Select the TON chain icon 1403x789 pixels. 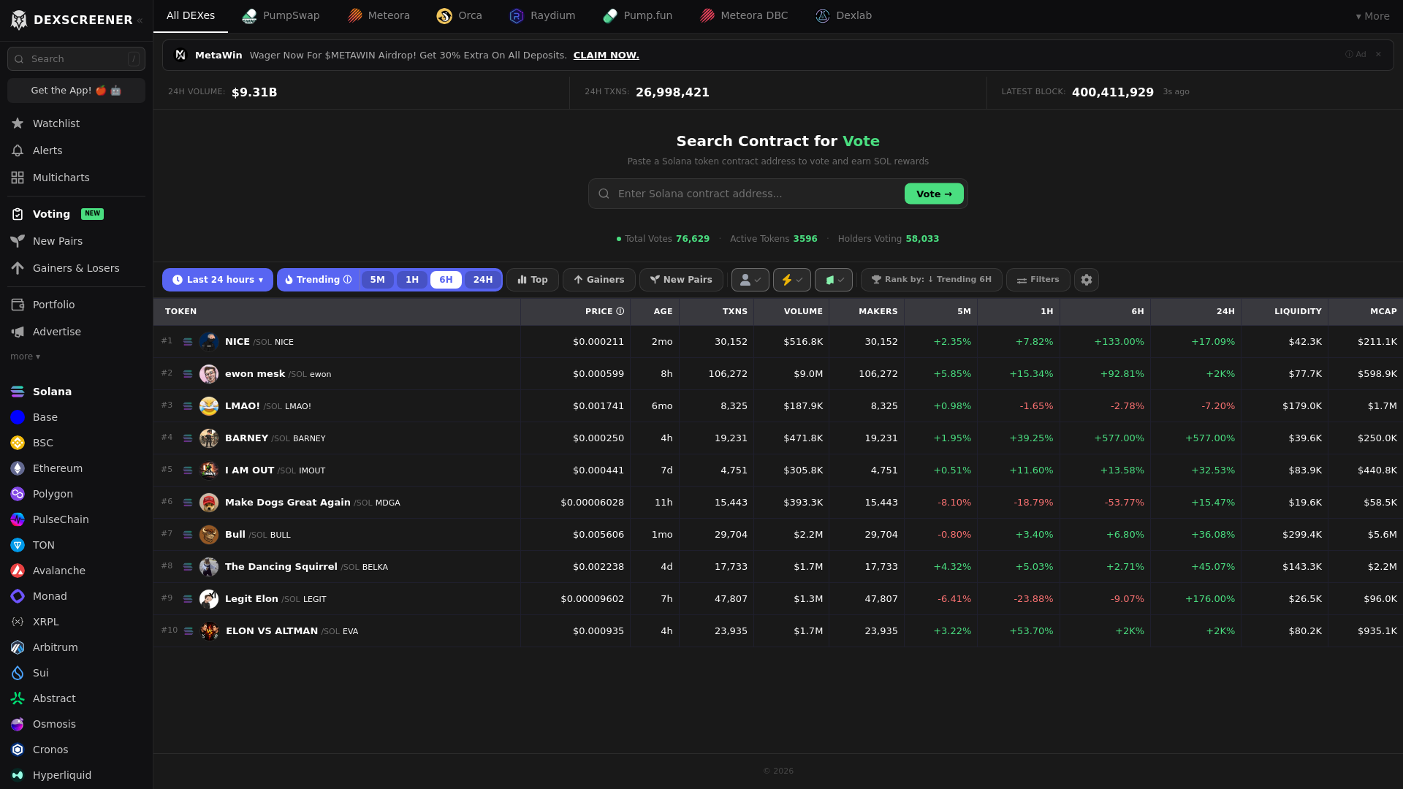(x=18, y=545)
